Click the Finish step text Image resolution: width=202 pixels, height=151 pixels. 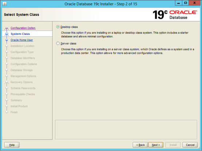point(14,112)
